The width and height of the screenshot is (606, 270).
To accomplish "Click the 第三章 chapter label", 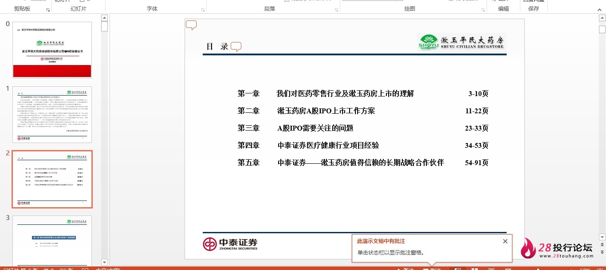I will (x=248, y=128).
